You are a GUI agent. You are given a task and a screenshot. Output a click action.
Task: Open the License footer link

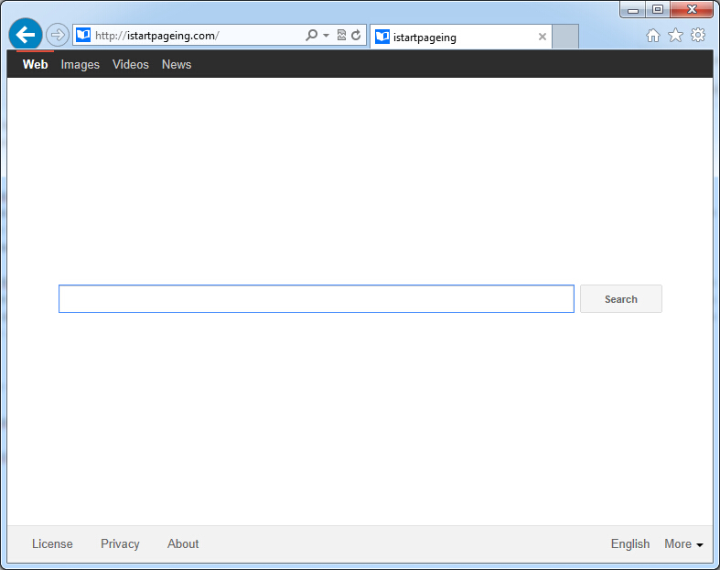[x=52, y=543]
